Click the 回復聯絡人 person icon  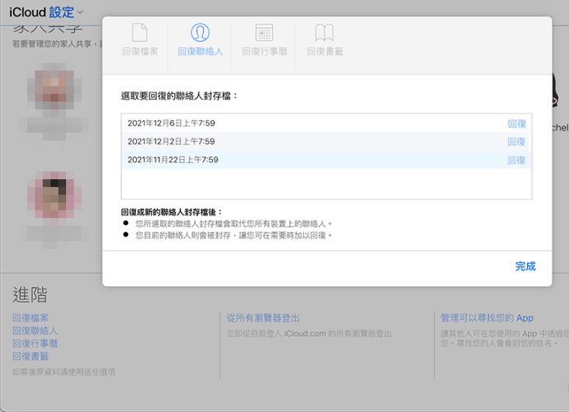coord(200,33)
